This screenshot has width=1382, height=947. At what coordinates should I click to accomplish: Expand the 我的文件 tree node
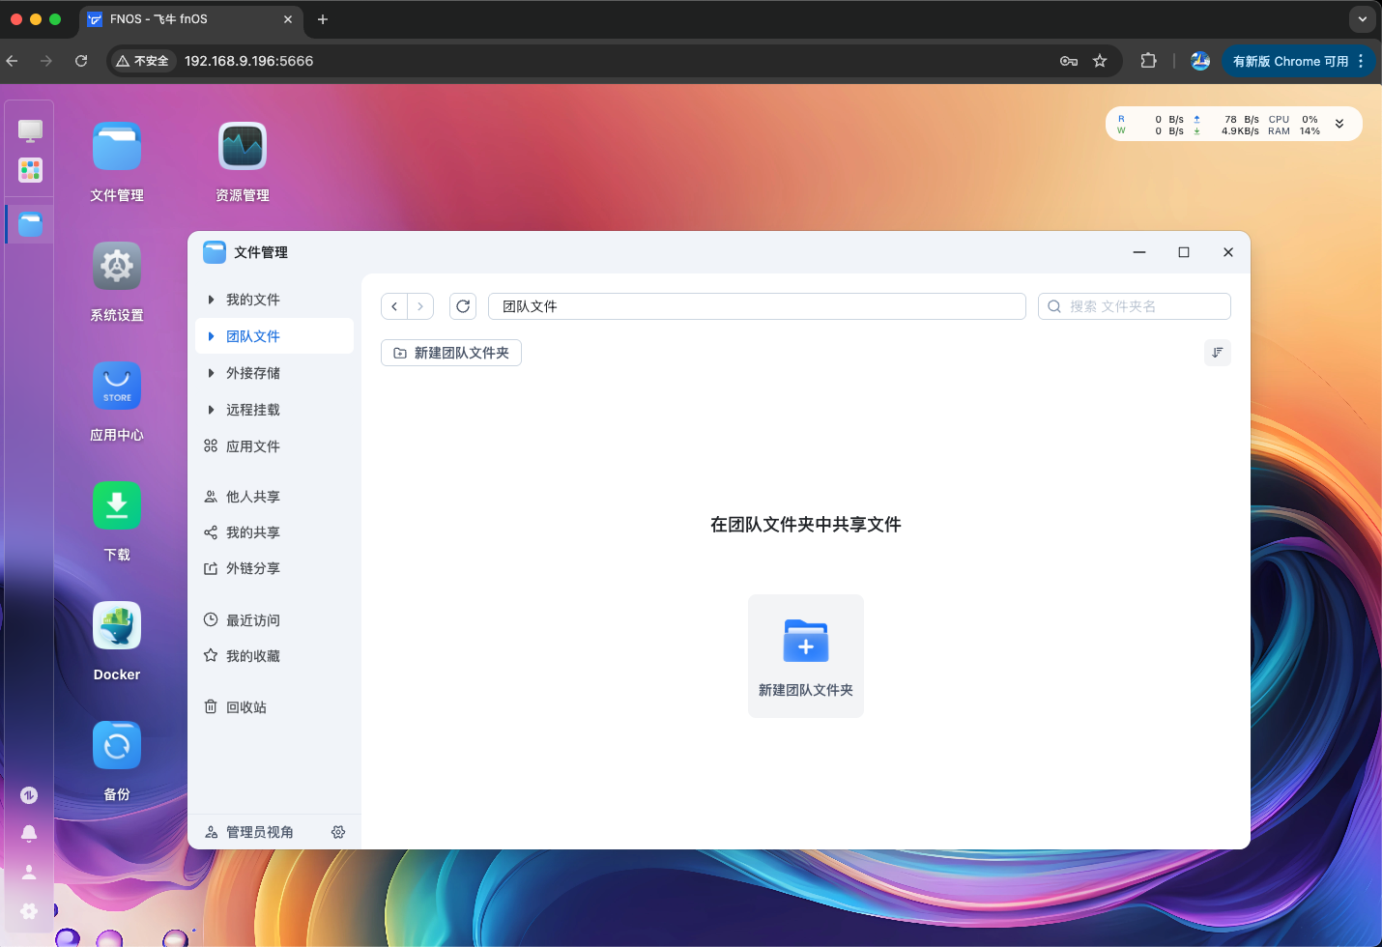211,300
